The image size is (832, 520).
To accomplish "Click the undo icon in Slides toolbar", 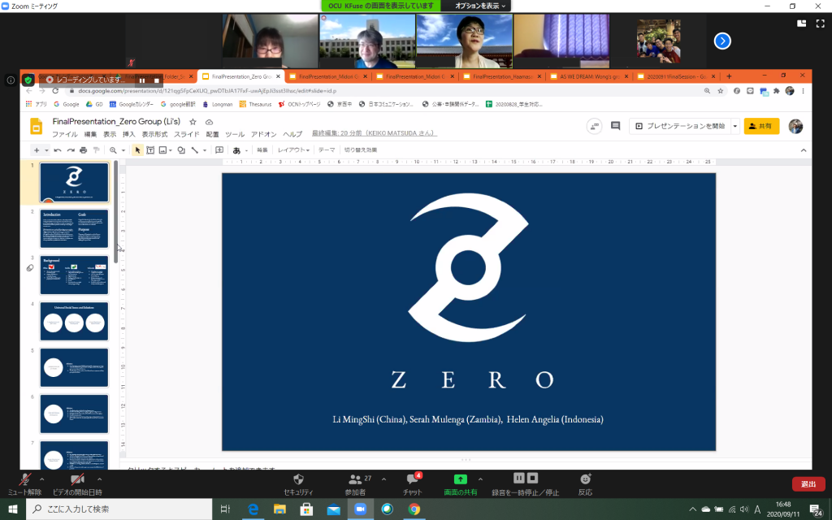I will click(x=58, y=150).
